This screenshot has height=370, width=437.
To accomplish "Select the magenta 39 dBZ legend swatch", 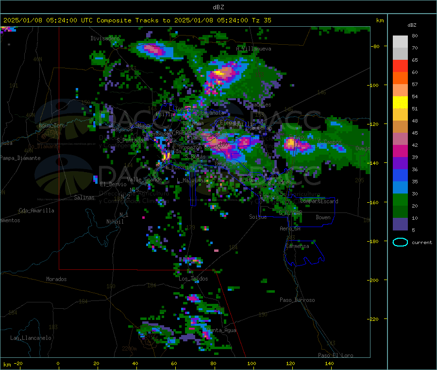I will click(400, 151).
